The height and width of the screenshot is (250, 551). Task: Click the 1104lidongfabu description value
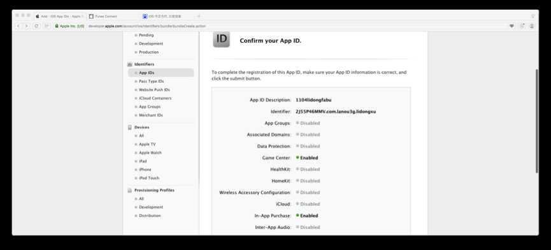point(313,100)
